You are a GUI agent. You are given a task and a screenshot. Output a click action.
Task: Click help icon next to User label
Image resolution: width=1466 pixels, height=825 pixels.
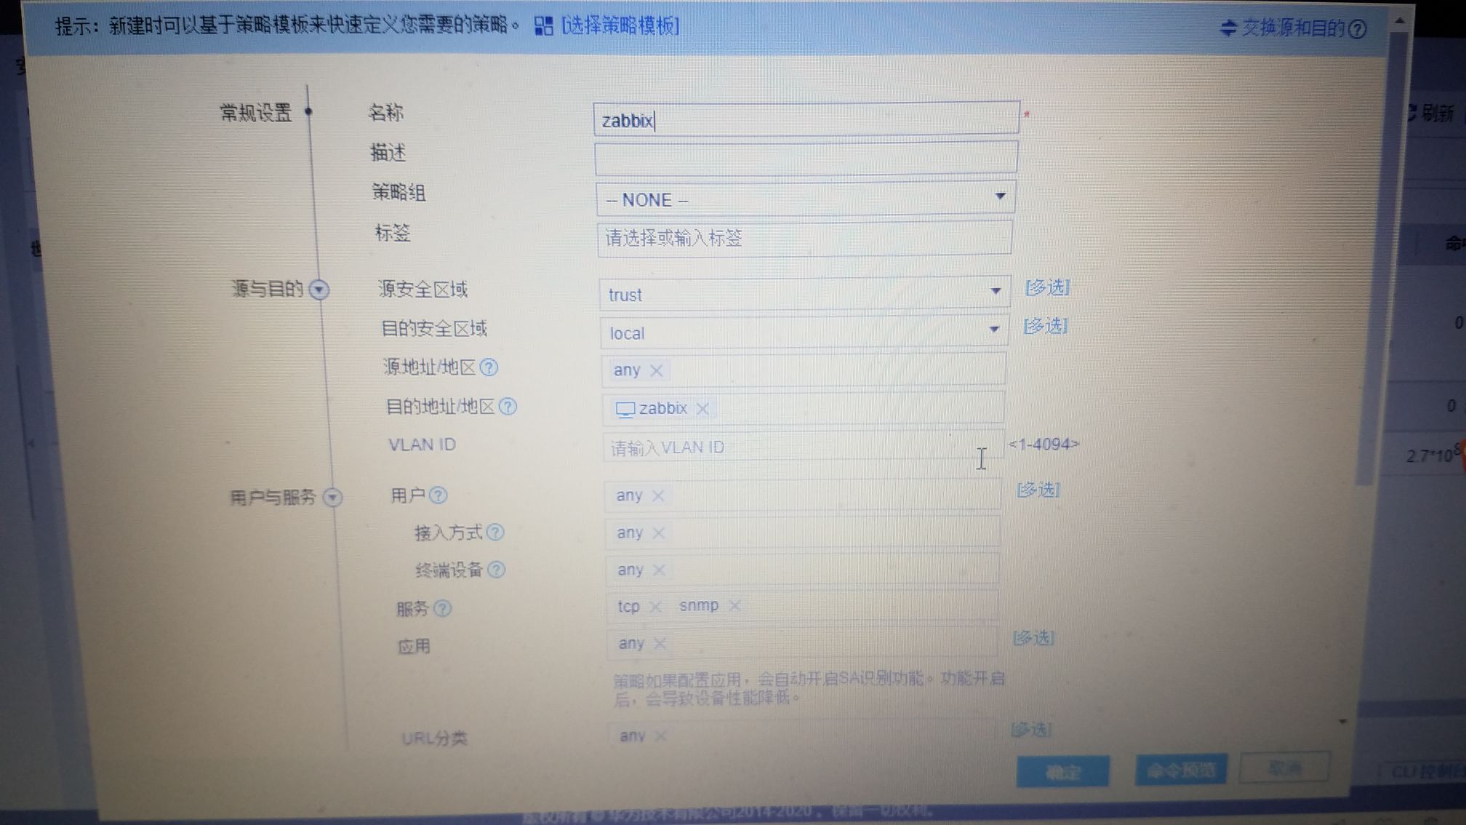[x=438, y=495]
